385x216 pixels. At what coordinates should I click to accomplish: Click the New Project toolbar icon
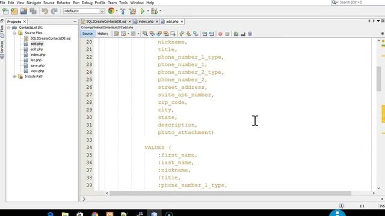pyautogui.click(x=14, y=11)
